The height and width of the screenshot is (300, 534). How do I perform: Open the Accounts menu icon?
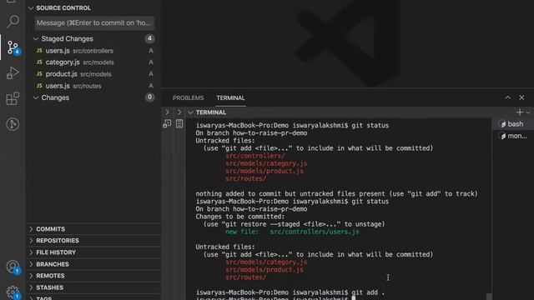click(x=13, y=267)
